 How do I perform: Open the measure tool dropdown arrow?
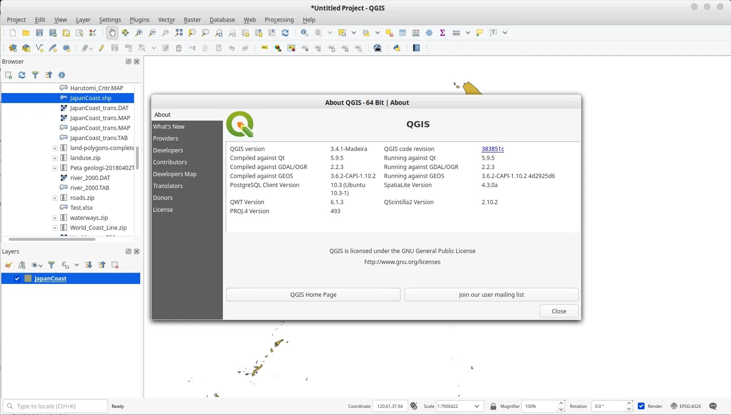[468, 33]
